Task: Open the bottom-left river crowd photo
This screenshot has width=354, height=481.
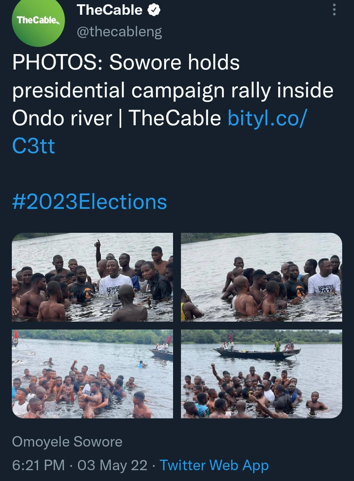Action: [x=92, y=374]
